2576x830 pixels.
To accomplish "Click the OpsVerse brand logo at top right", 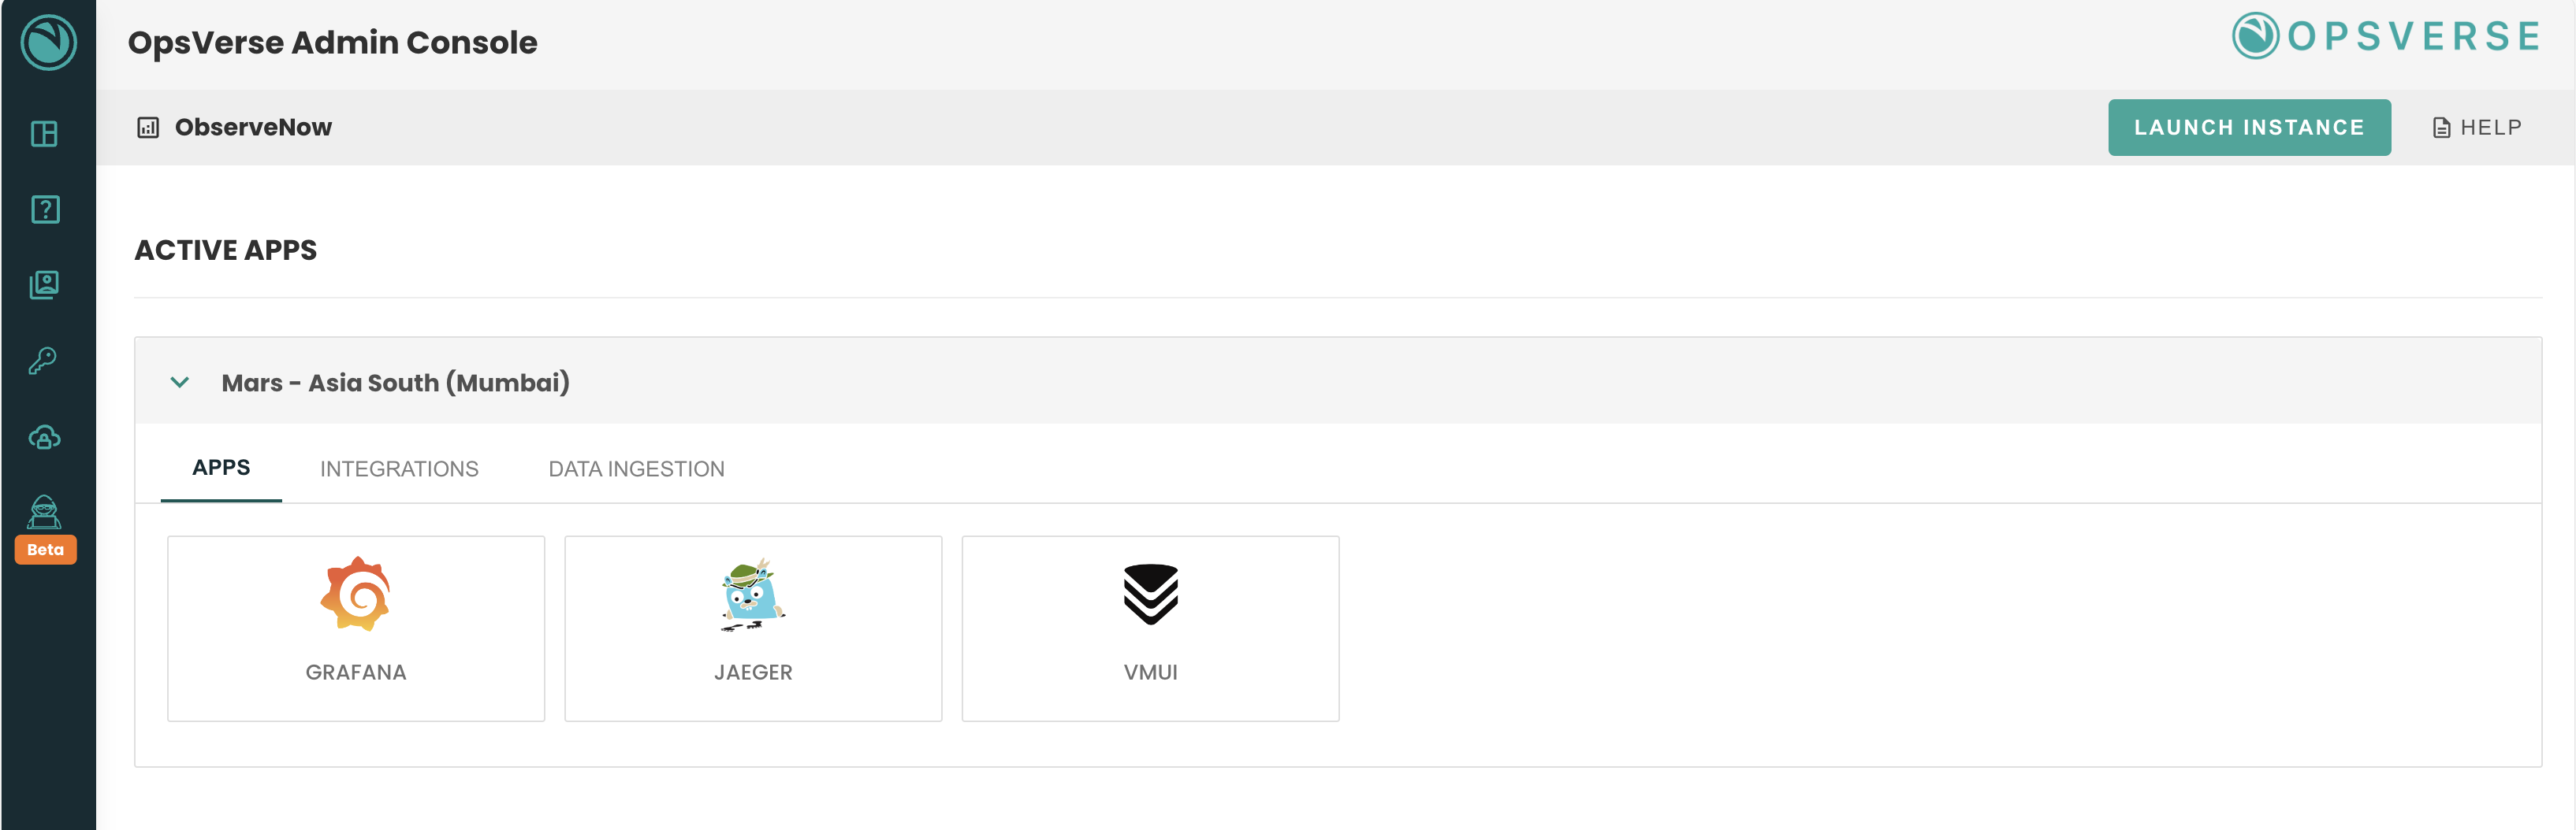I will pyautogui.click(x=2386, y=37).
